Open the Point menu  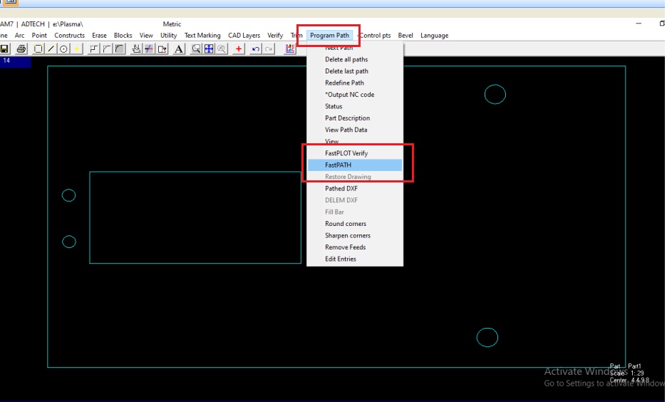[x=39, y=36]
